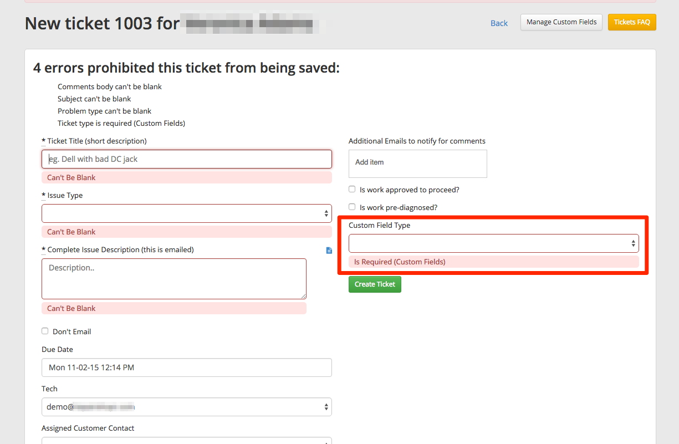This screenshot has width=679, height=444.
Task: Tick the "Don't Email" checkbox
Action: [45, 331]
